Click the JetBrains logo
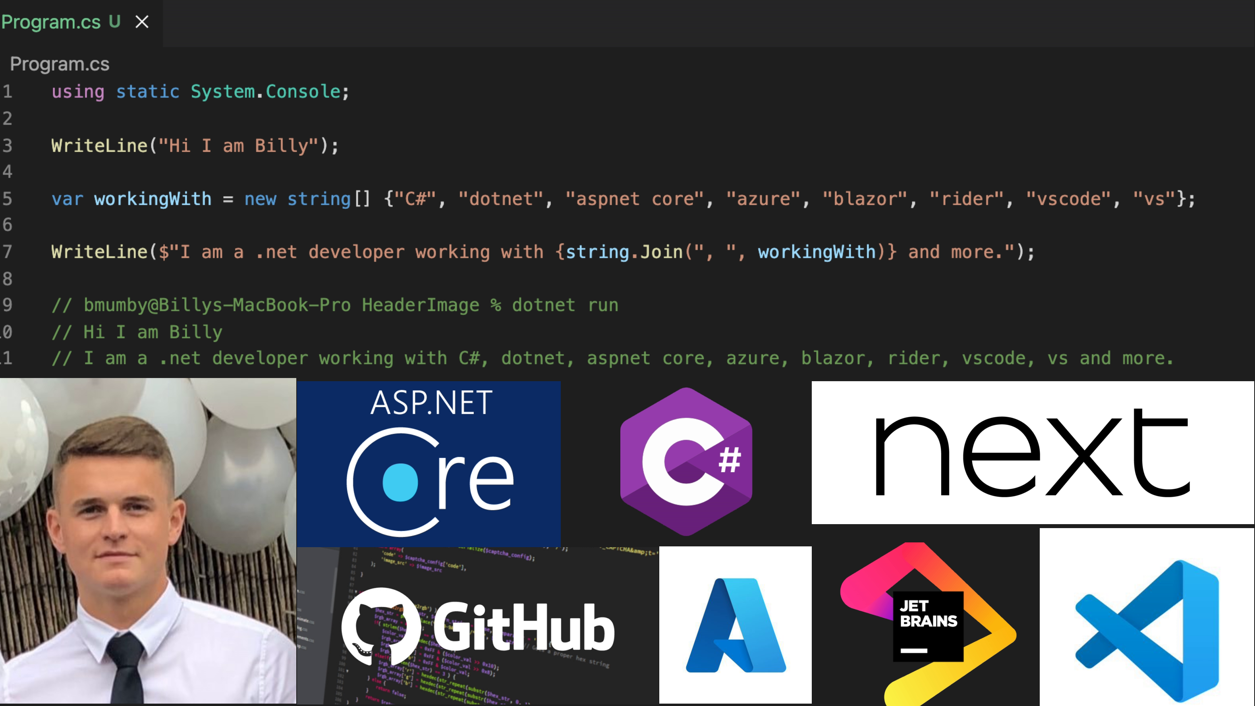The image size is (1255, 706). coord(928,625)
